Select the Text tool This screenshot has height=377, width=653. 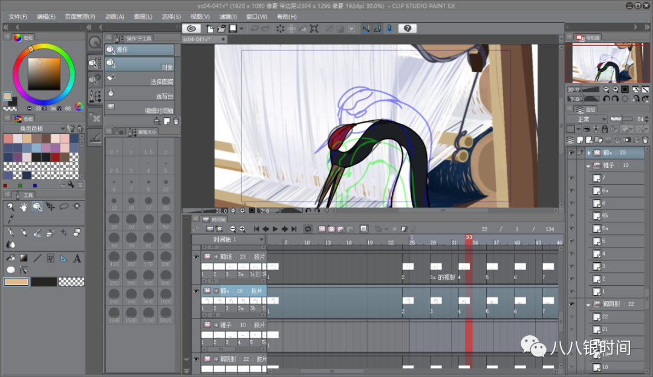pyautogui.click(x=77, y=259)
